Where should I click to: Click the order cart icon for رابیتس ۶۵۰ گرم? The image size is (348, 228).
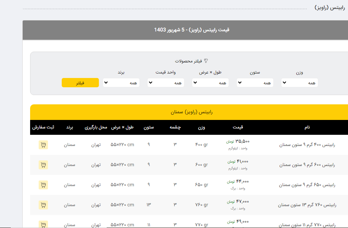43,185
